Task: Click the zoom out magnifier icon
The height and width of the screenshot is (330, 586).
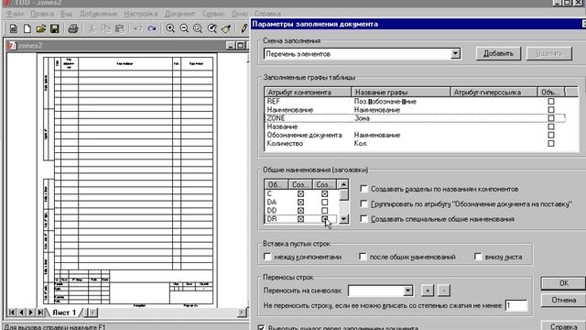Action: click(x=184, y=28)
